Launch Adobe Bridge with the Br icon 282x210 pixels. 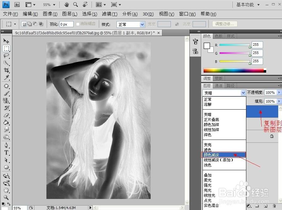pos(17,5)
